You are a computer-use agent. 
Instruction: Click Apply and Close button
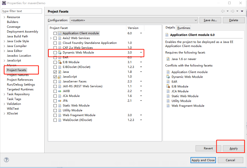click(x=203, y=160)
